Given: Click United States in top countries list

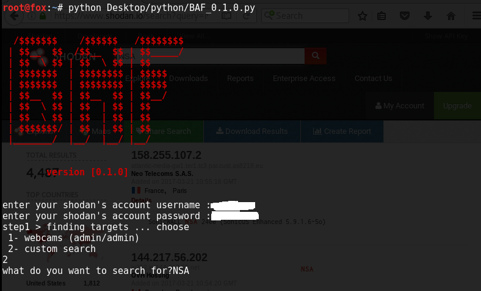Looking at the screenshot, I should 46,283.
